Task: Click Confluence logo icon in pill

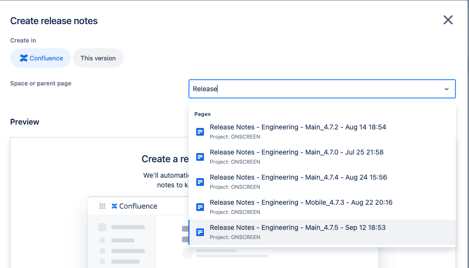Action: 24,58
